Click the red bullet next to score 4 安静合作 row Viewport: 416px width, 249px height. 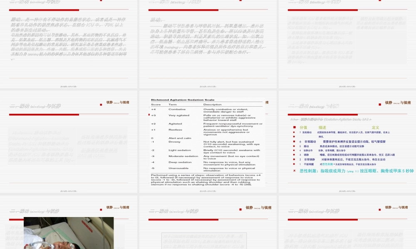294,150
